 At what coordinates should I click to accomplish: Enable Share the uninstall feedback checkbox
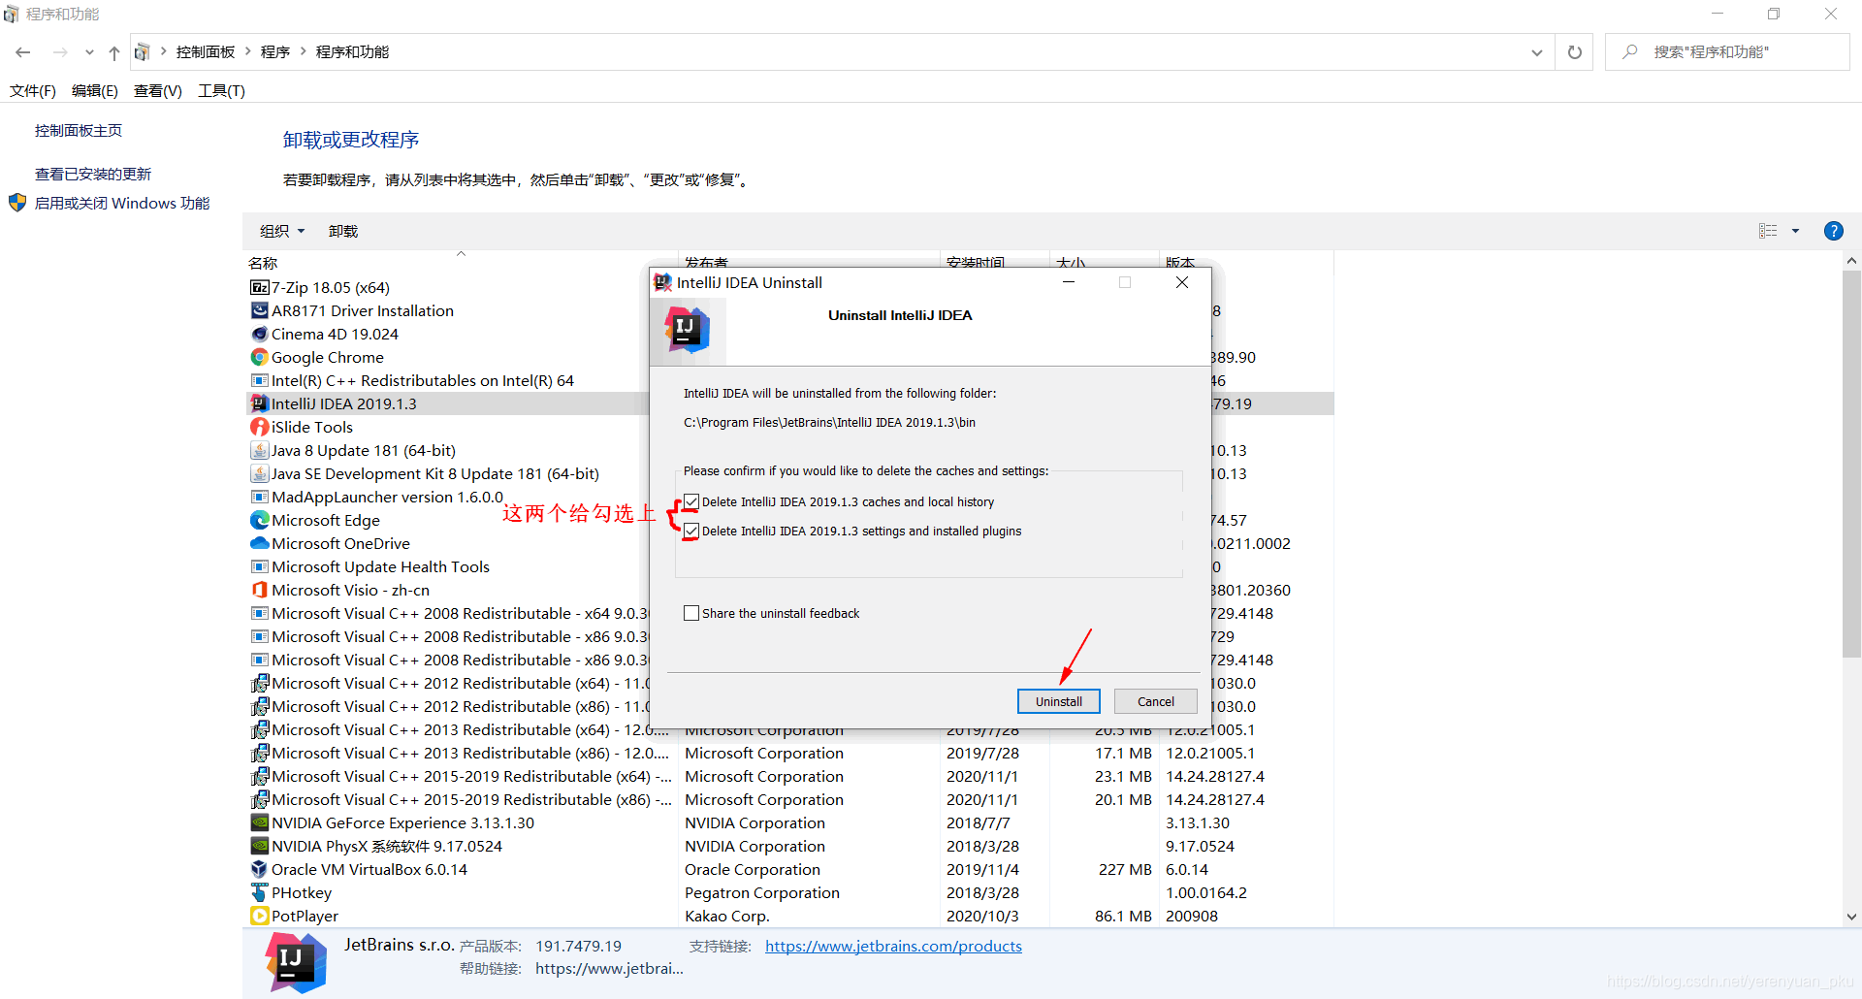click(x=691, y=613)
